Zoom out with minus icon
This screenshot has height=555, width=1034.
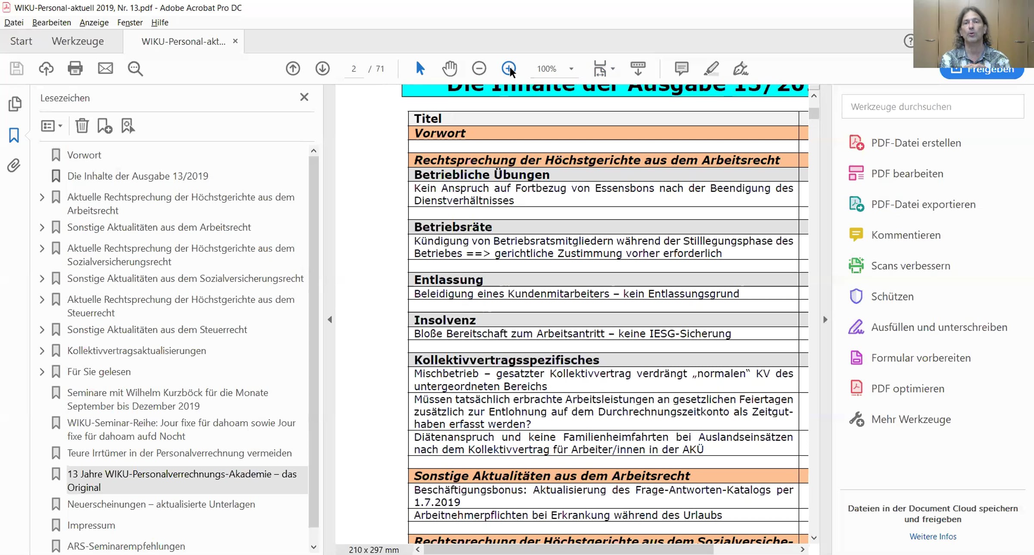(x=479, y=69)
